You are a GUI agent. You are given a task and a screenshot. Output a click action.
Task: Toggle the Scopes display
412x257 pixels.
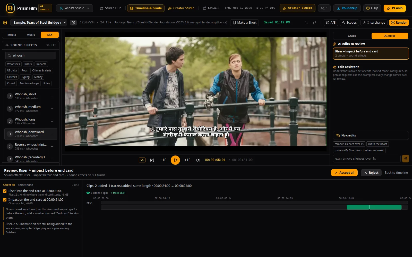tap(349, 23)
